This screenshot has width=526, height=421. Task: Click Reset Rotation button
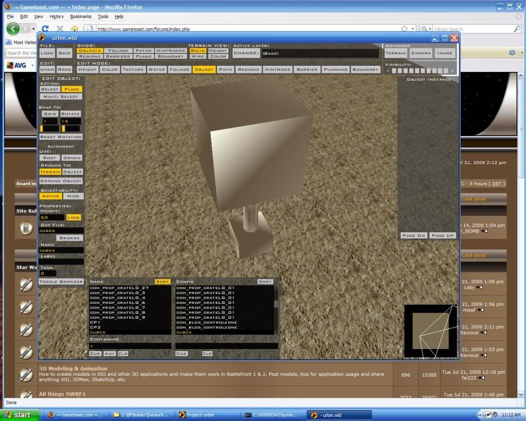[61, 137]
